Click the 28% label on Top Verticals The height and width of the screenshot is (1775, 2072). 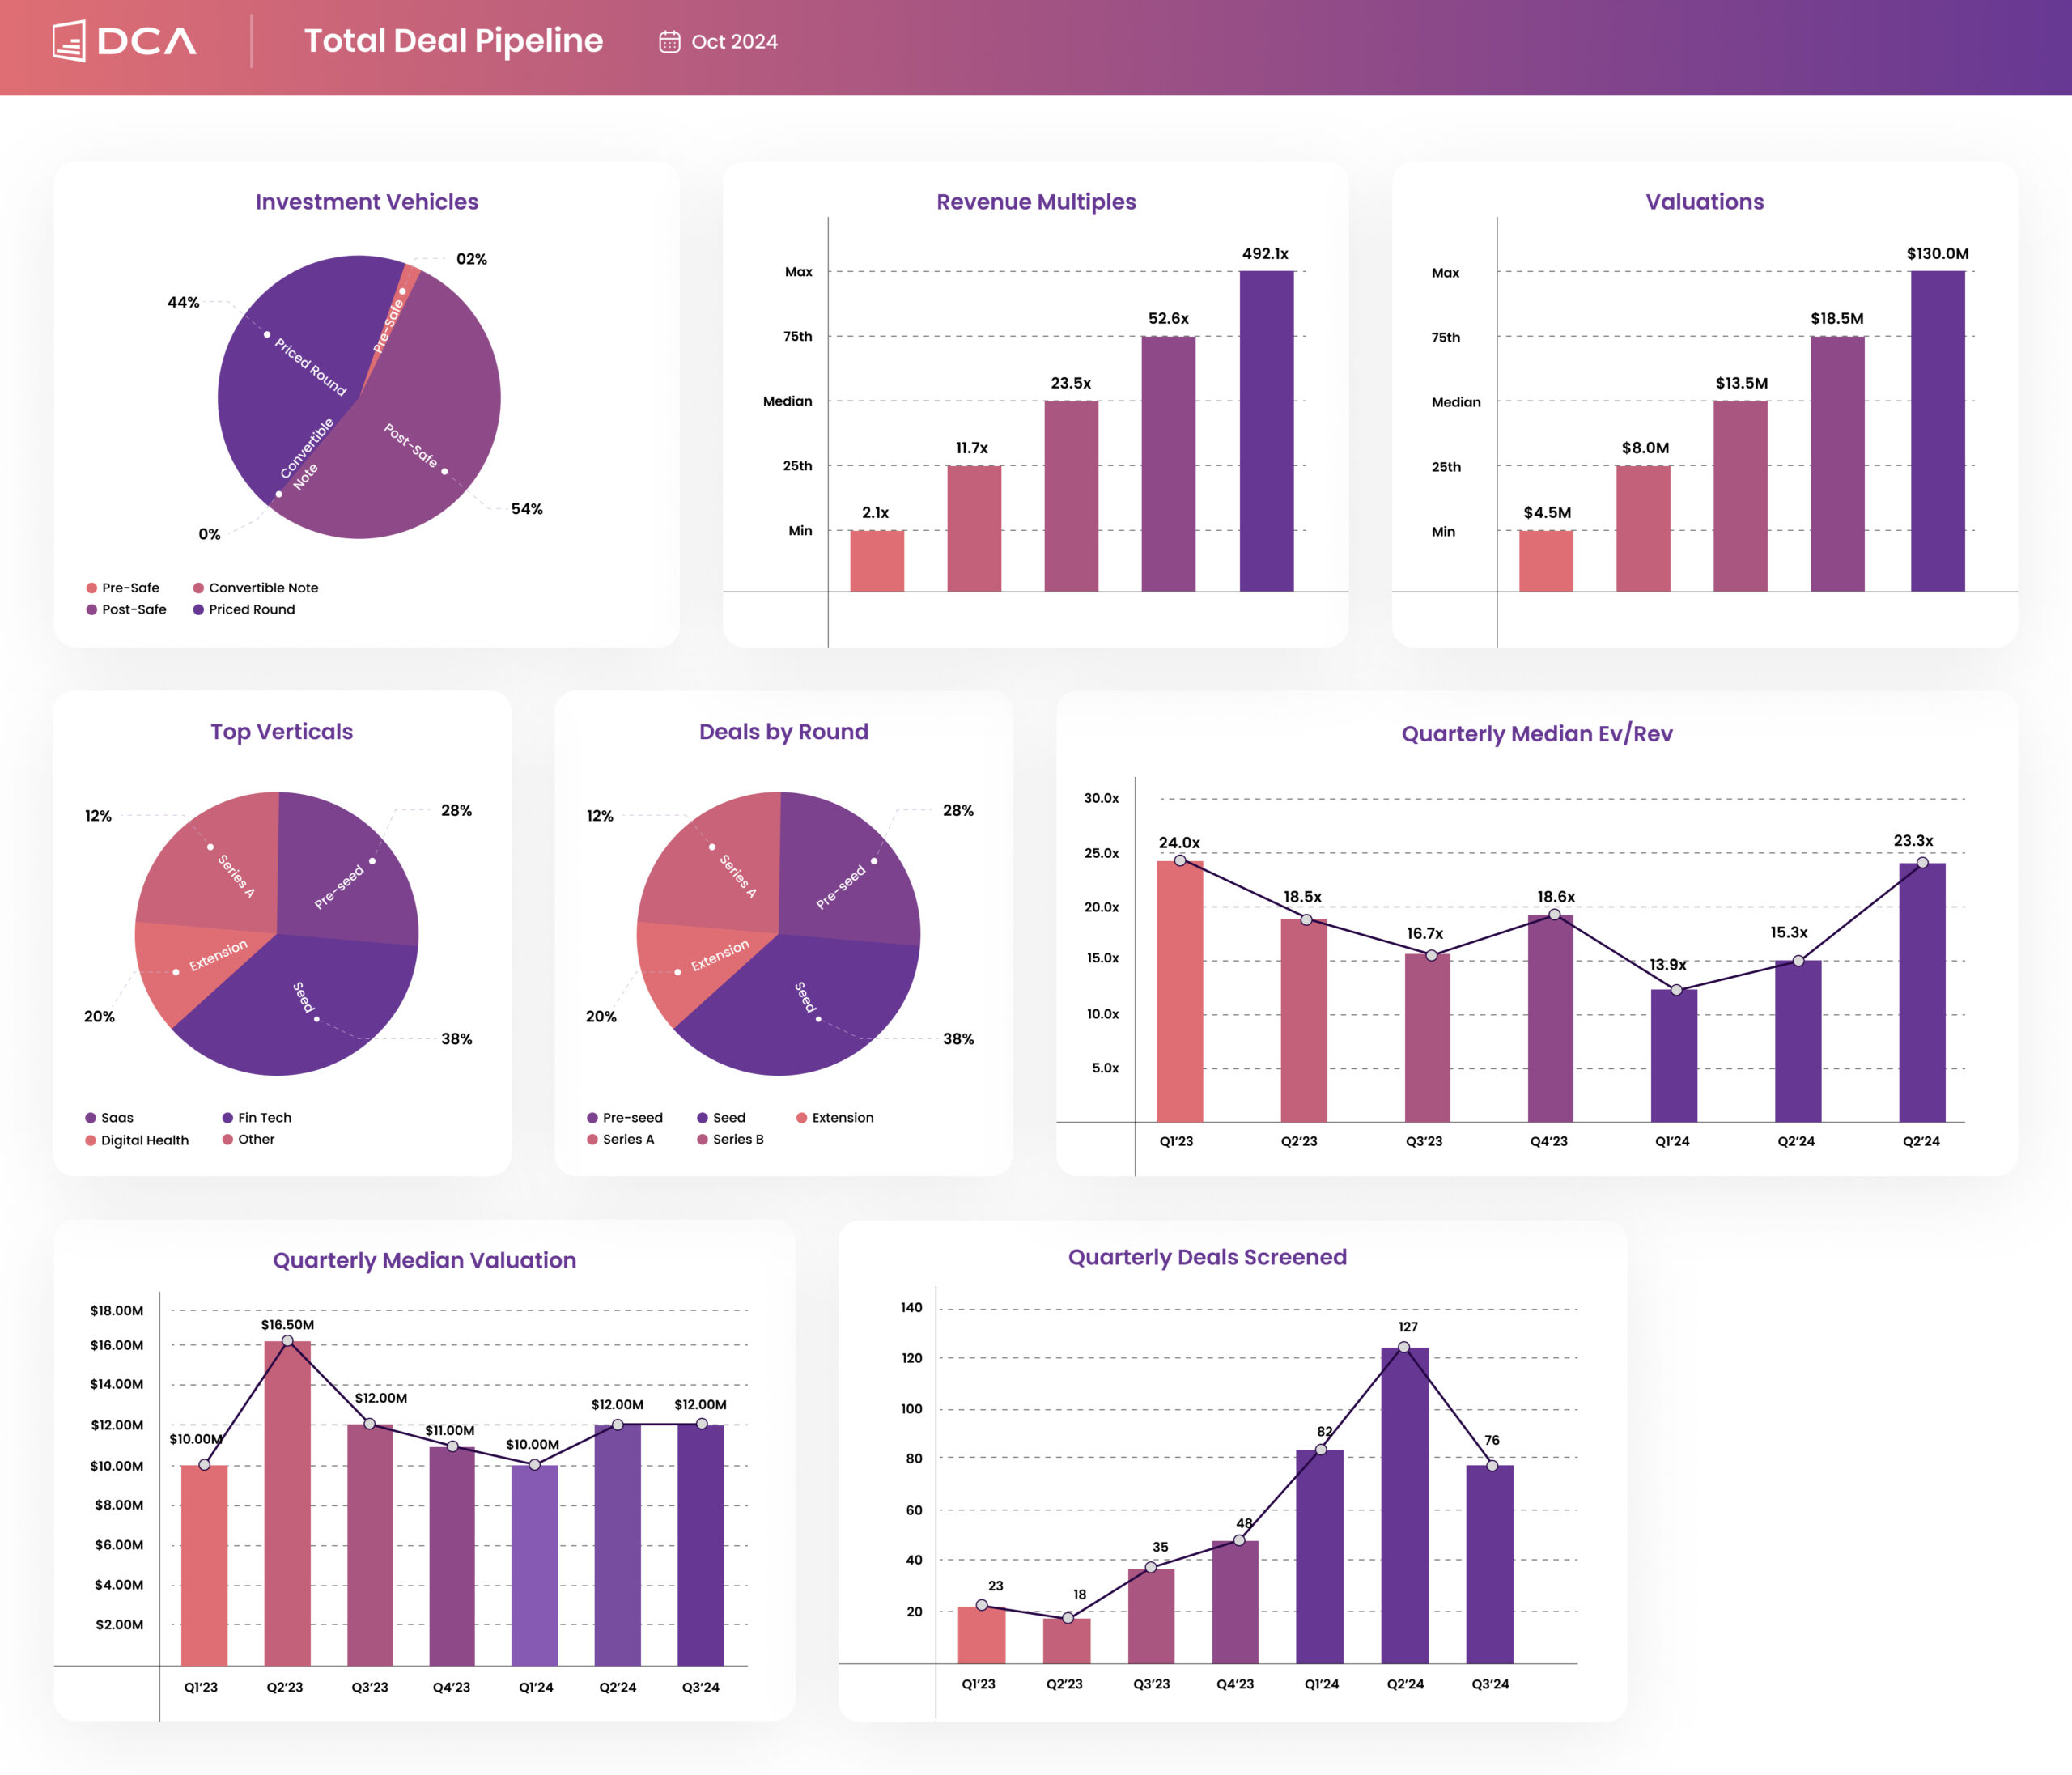(x=456, y=810)
